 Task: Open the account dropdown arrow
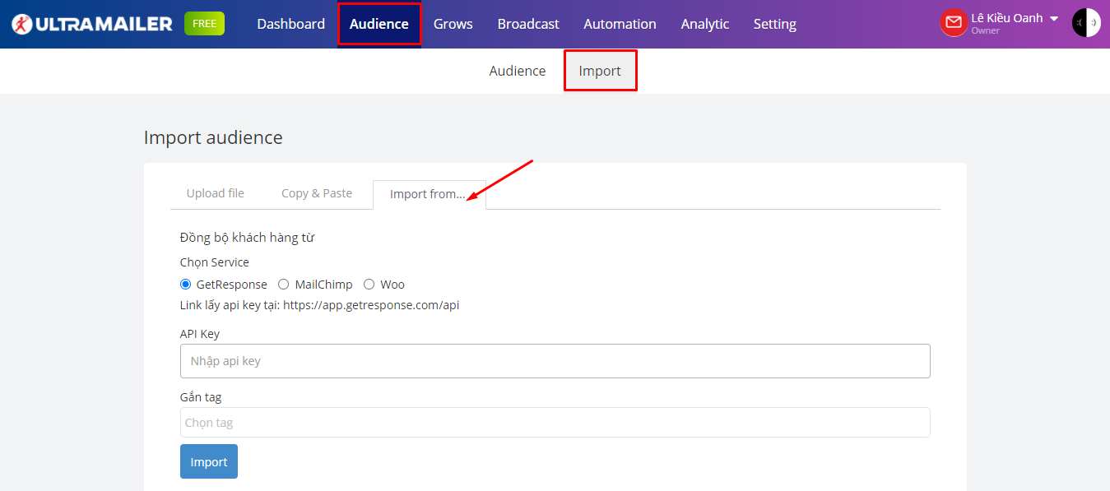[x=1054, y=19]
